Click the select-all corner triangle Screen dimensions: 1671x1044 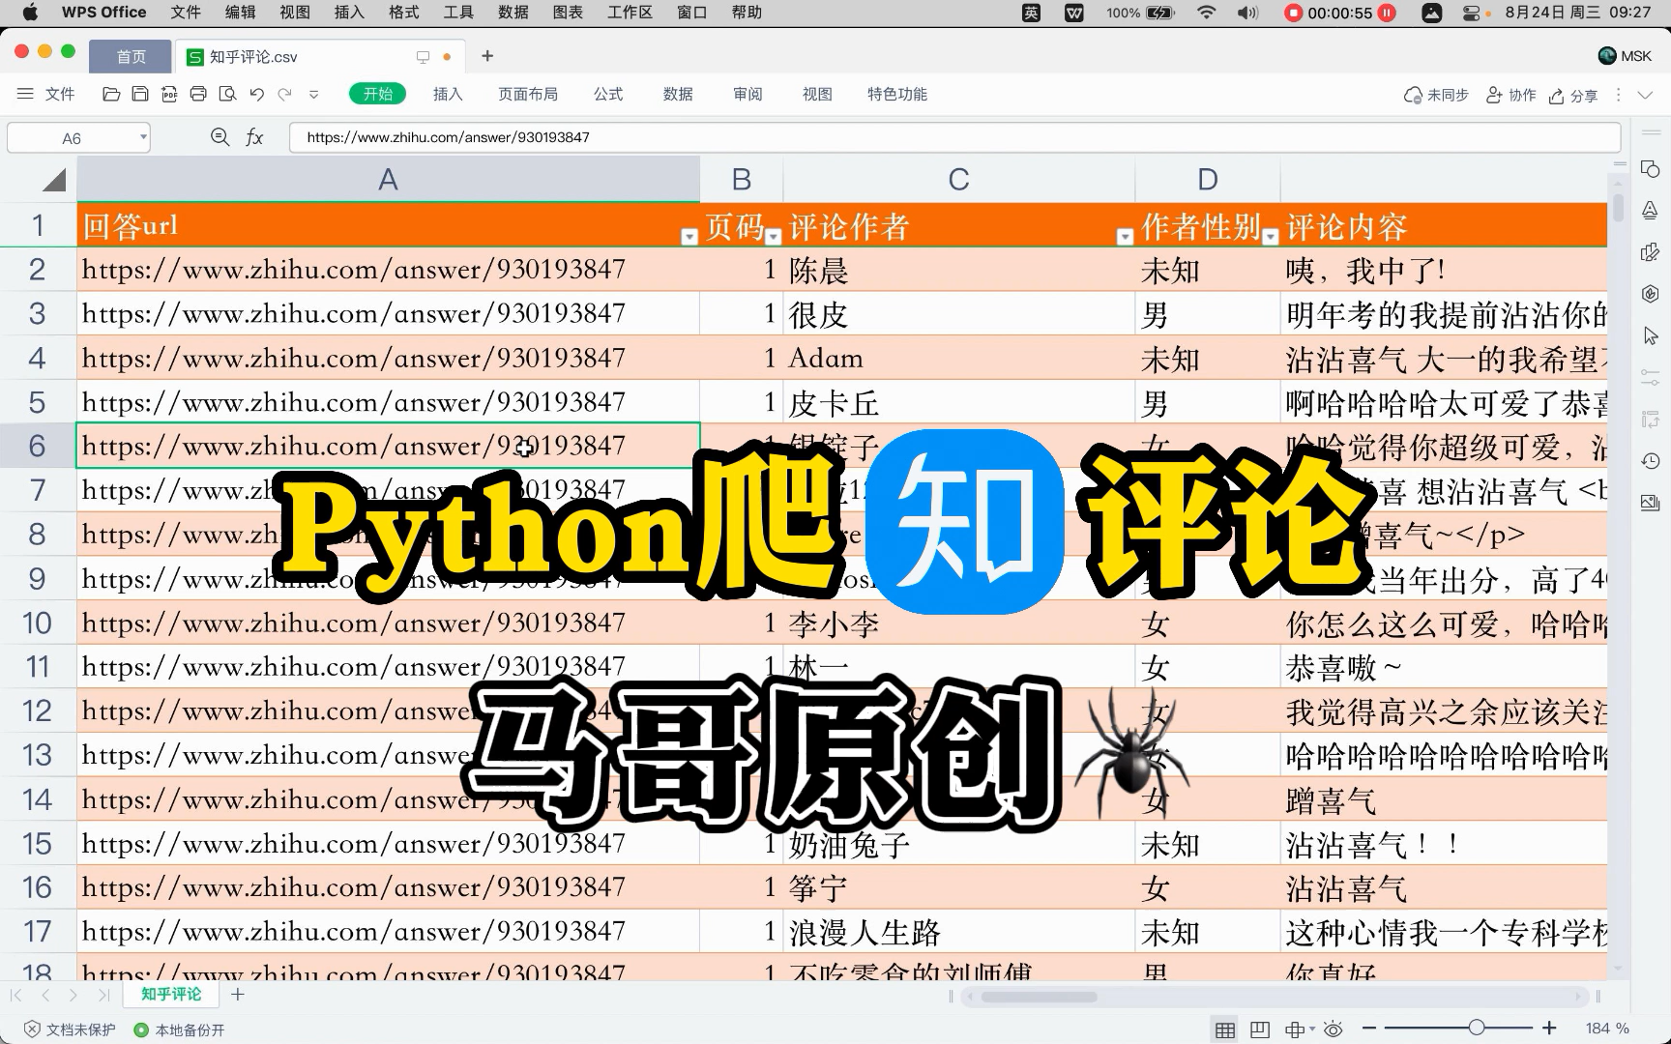pyautogui.click(x=54, y=179)
